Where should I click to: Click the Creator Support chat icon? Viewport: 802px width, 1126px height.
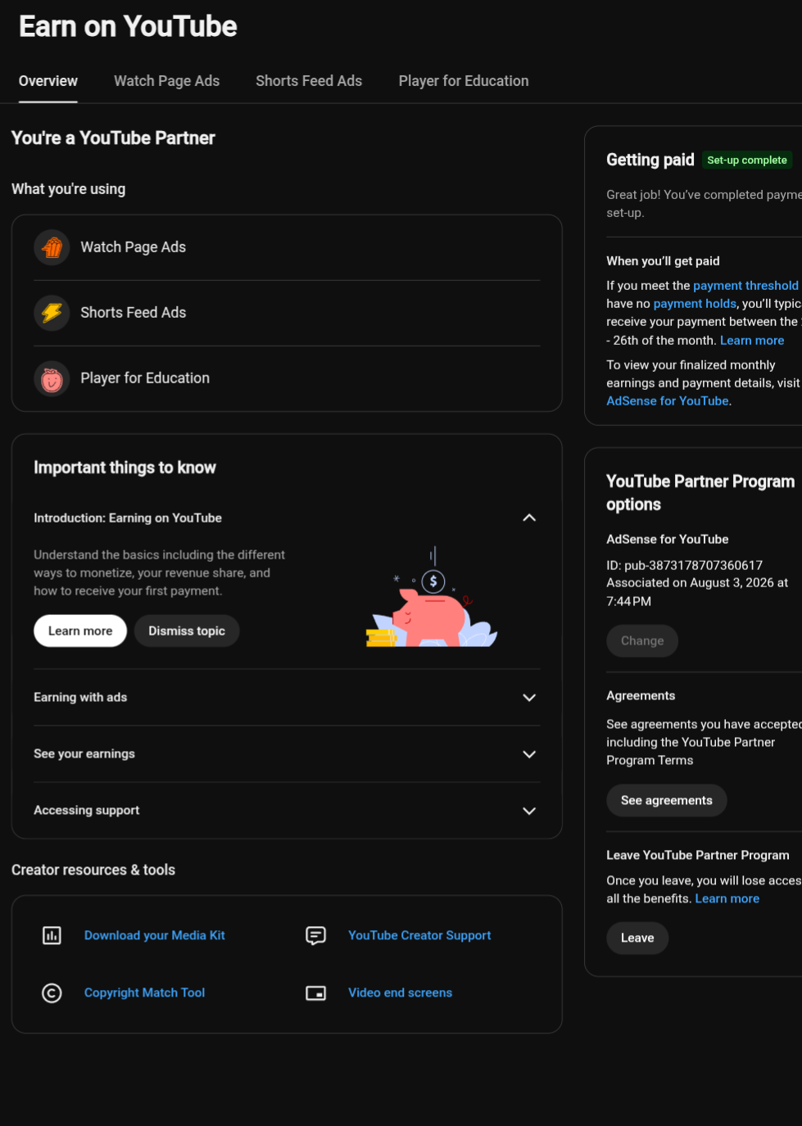[315, 935]
